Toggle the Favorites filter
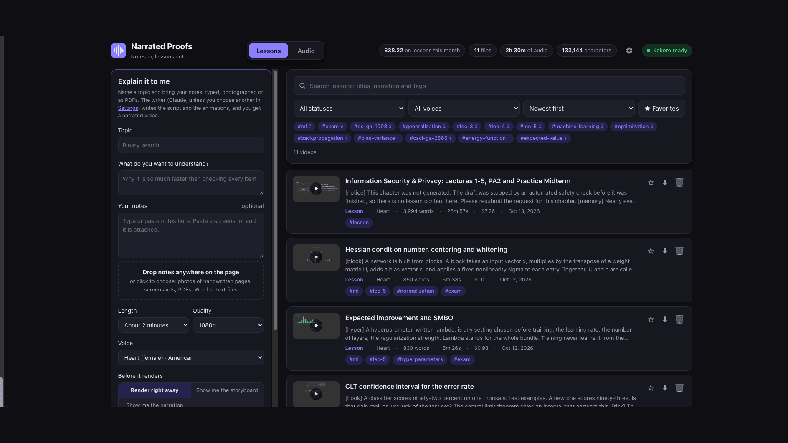Image resolution: width=788 pixels, height=443 pixels. click(661, 109)
